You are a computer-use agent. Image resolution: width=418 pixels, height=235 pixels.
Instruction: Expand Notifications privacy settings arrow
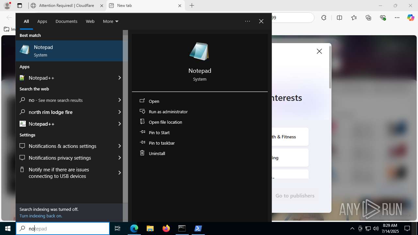120,158
